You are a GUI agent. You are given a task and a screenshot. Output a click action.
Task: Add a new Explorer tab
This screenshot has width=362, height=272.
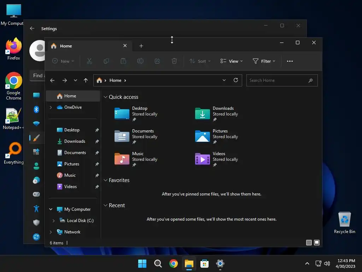pyautogui.click(x=141, y=46)
